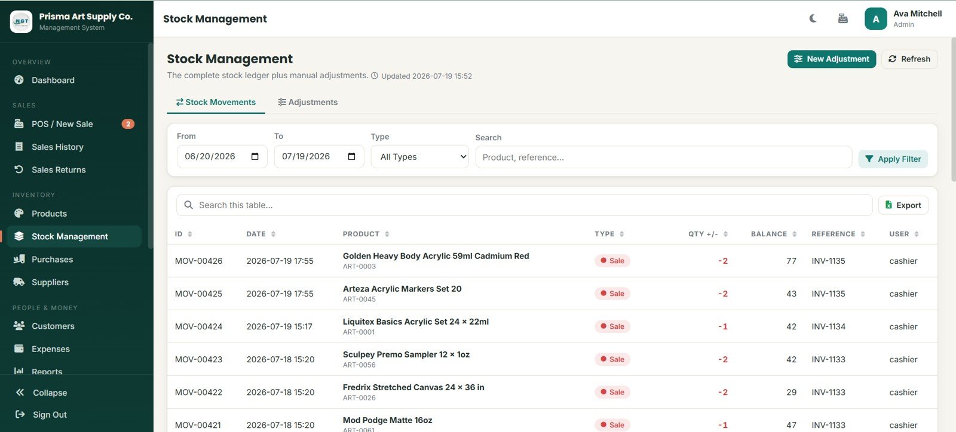This screenshot has width=956, height=432.
Task: Focus the Product, reference search field
Action: (663, 157)
